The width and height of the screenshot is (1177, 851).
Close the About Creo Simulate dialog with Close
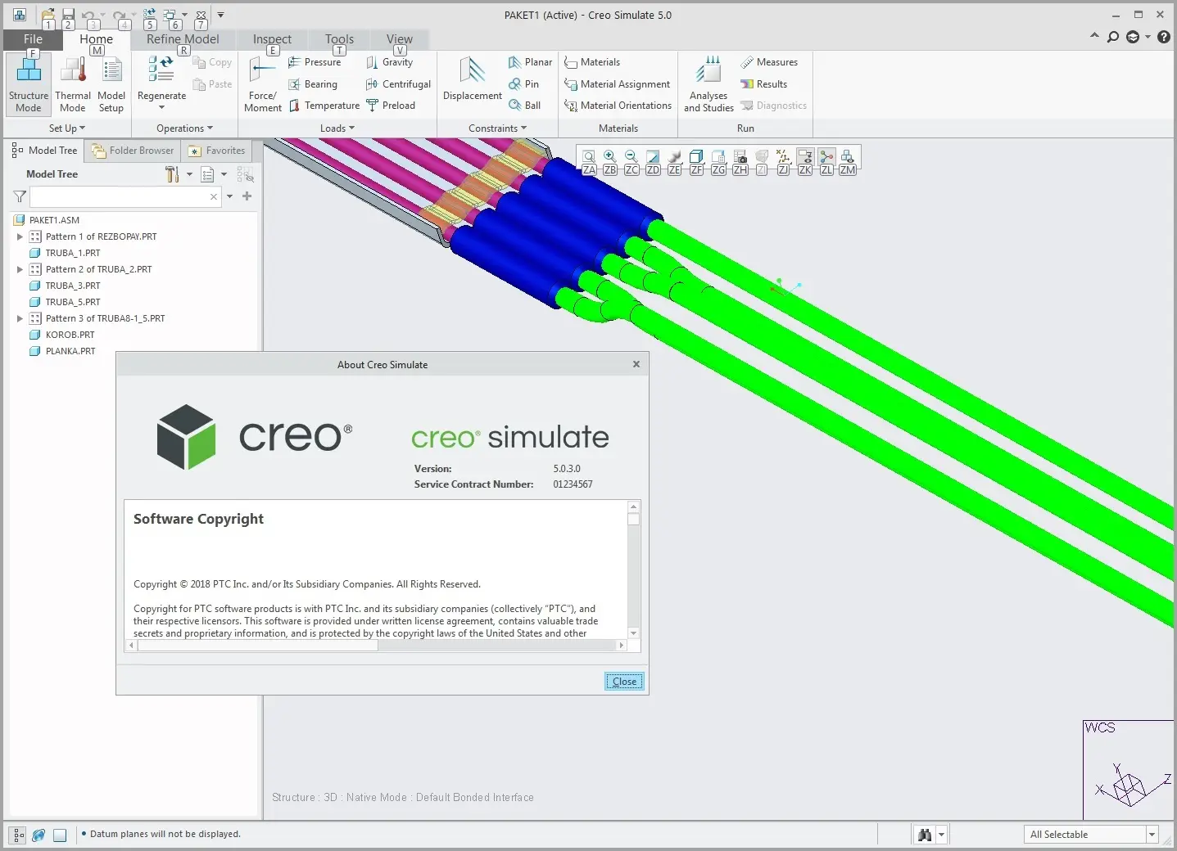[x=624, y=682]
